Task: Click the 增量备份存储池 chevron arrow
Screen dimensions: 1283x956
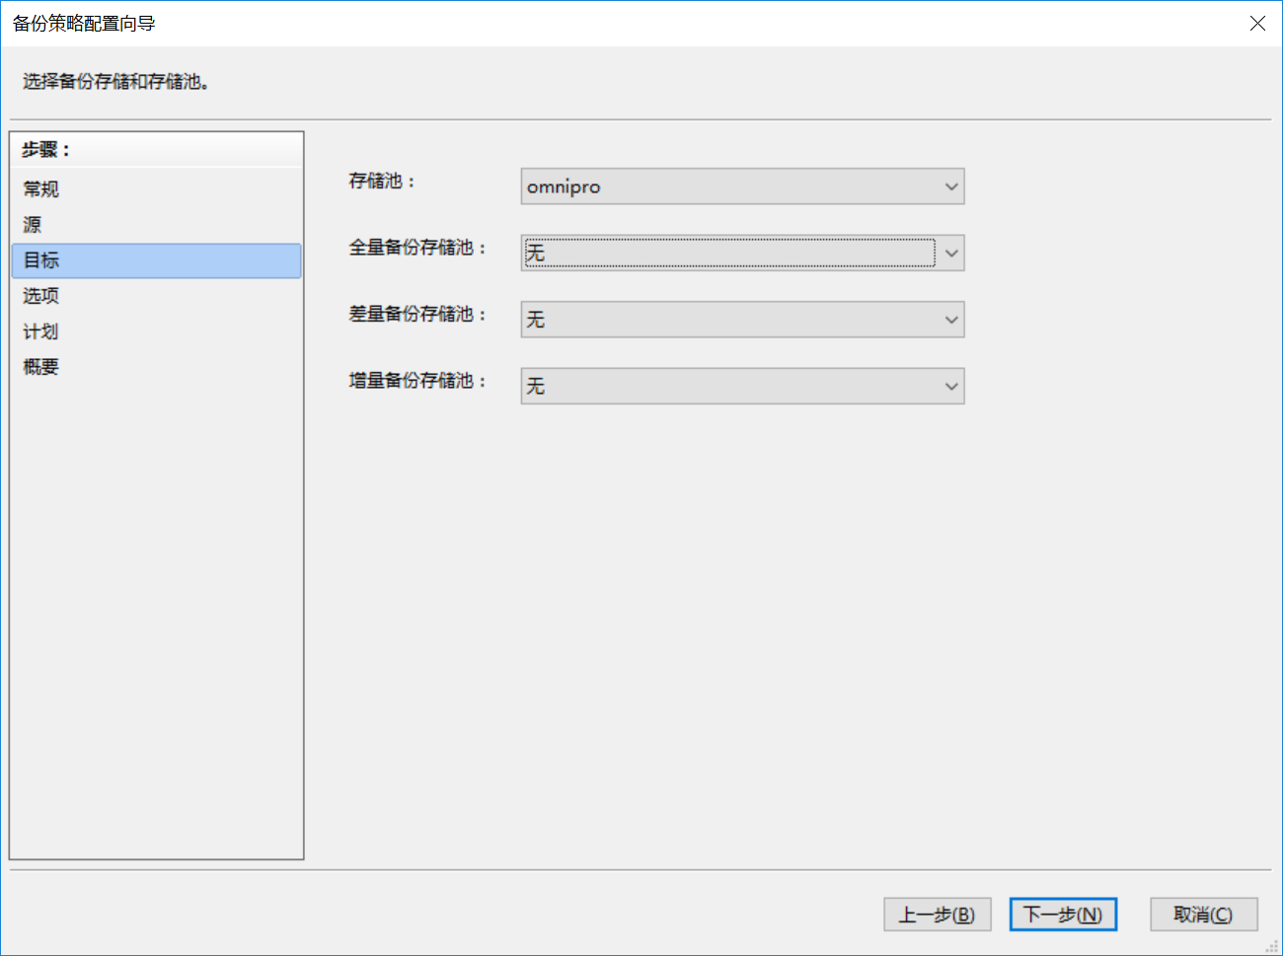Action: 950,386
